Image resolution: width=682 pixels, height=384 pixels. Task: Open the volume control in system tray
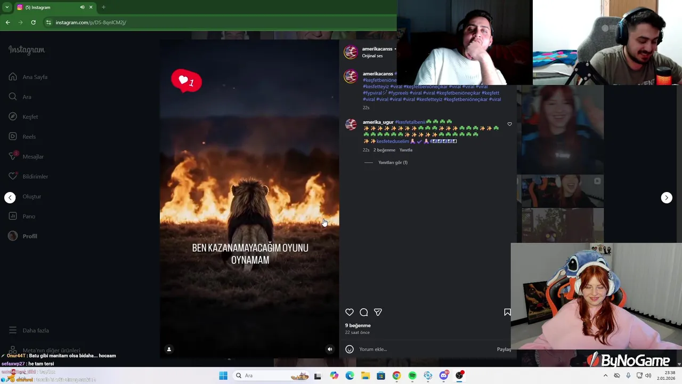pyautogui.click(x=648, y=375)
